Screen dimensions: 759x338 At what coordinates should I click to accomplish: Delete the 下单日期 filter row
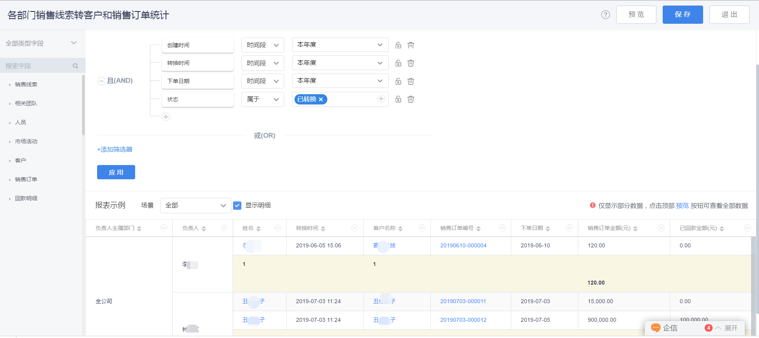point(411,81)
